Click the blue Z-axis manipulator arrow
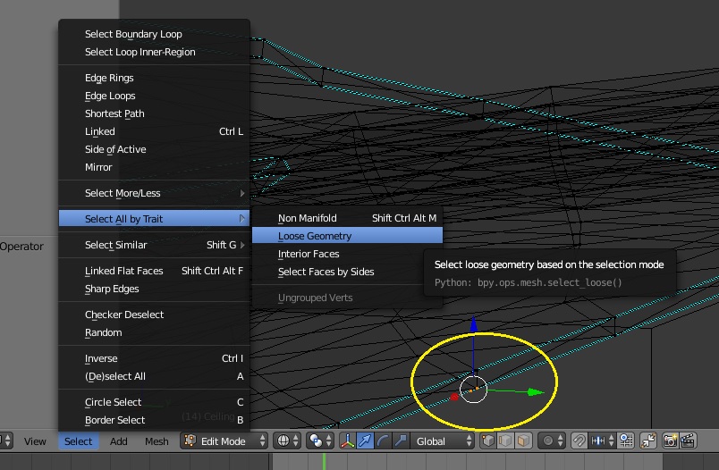This screenshot has height=470, width=719. [x=474, y=324]
